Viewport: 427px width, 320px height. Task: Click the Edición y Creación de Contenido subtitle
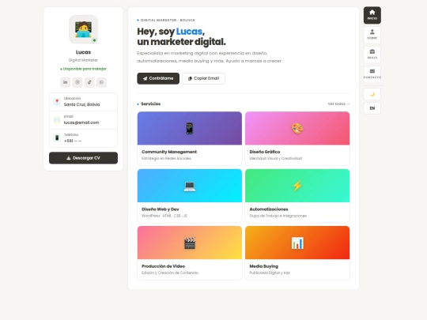pyautogui.click(x=170, y=273)
